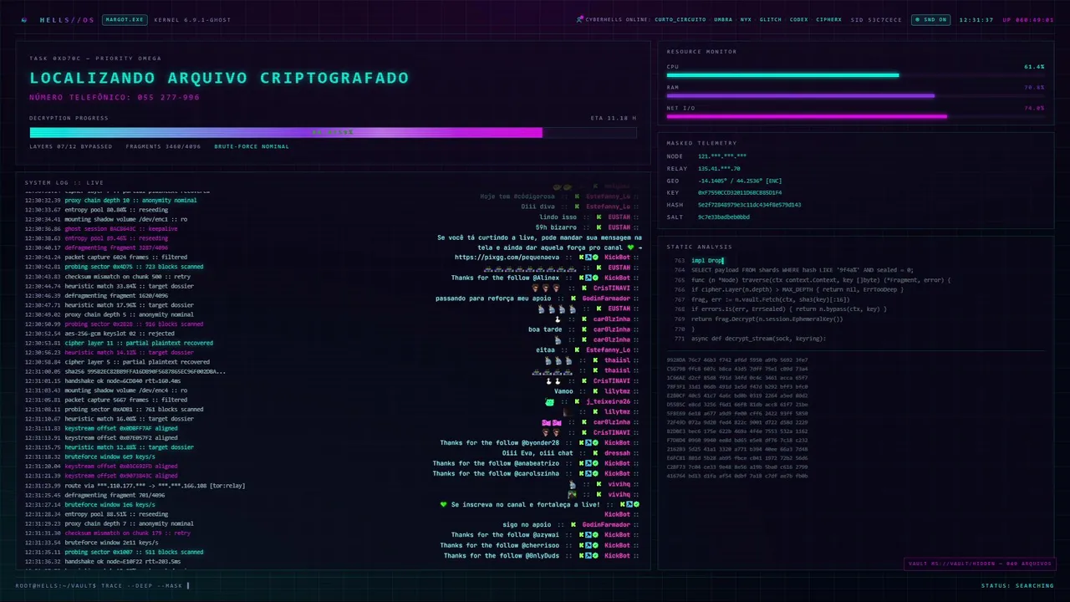Click the VAULT MS://VAULT/HIDDEN badge
This screenshot has height=602, width=1070.
pyautogui.click(x=979, y=564)
